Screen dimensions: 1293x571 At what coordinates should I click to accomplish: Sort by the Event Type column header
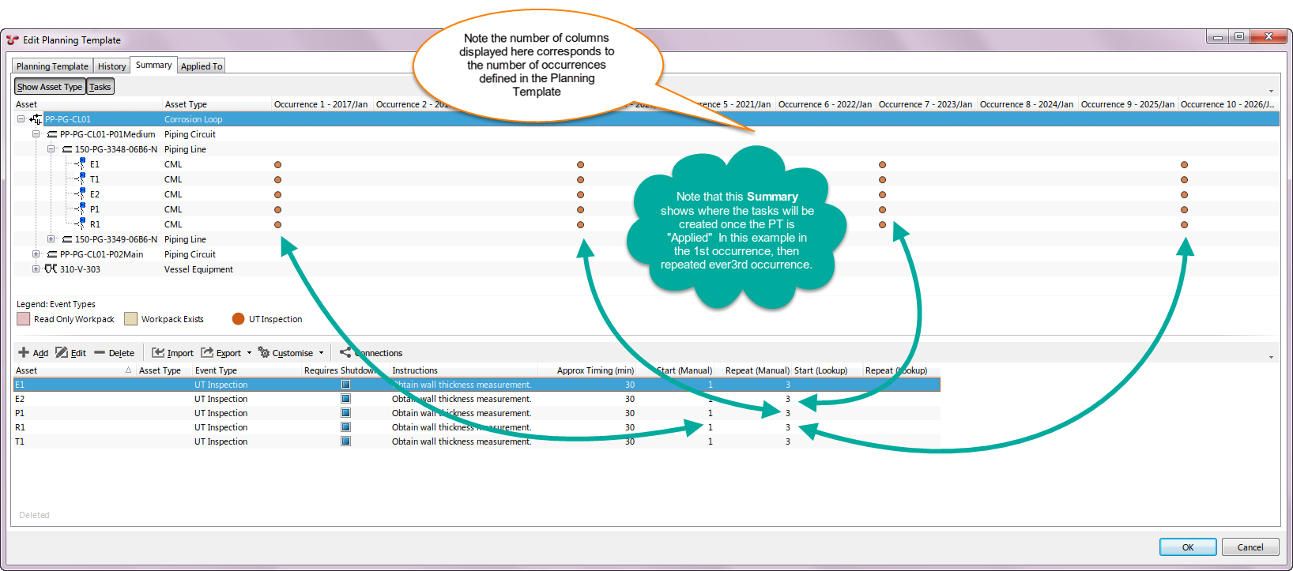216,370
